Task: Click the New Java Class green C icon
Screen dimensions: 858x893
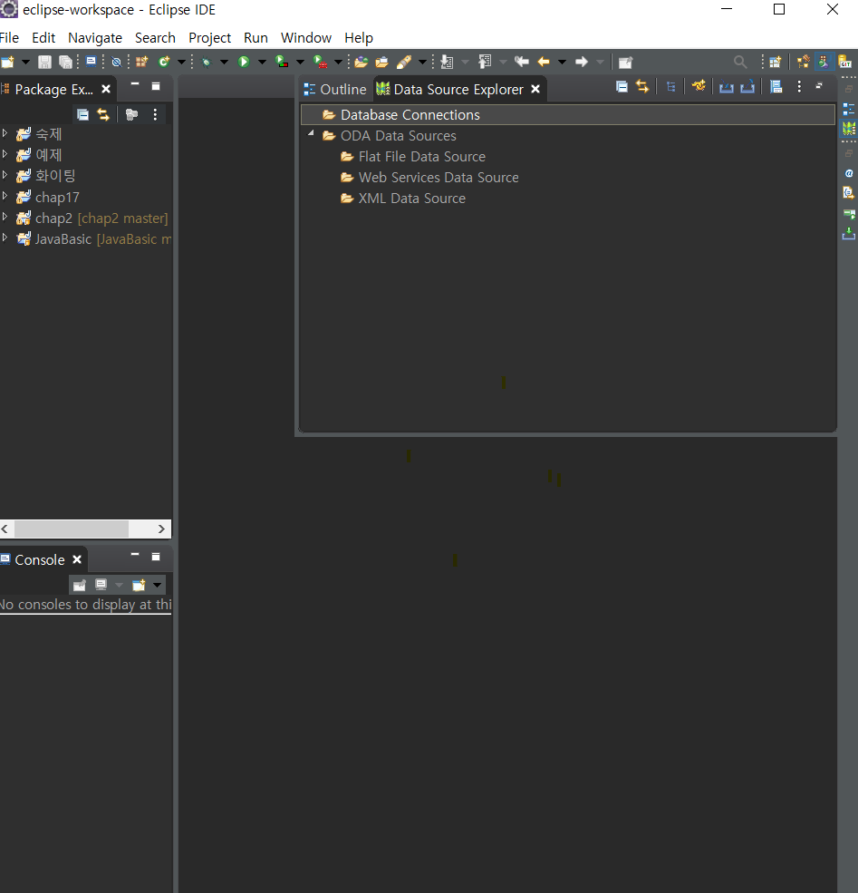Action: 164,62
